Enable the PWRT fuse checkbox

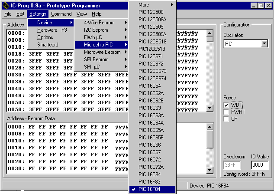pos(226,112)
